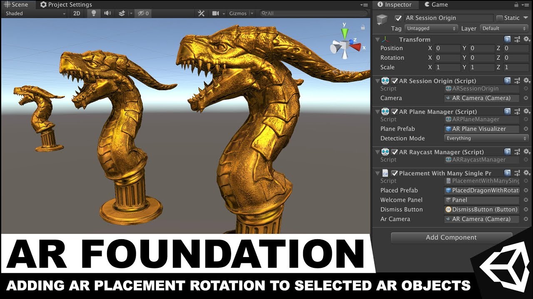Click the Position X value field
533x299 pixels.
click(x=448, y=48)
